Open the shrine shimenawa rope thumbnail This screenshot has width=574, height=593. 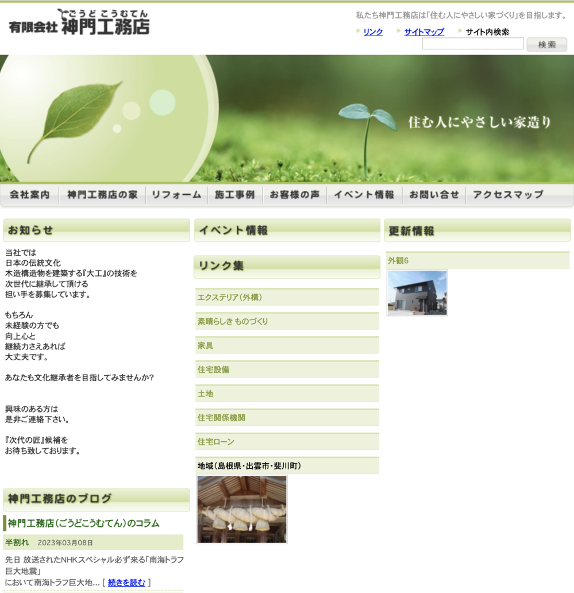[x=242, y=510]
